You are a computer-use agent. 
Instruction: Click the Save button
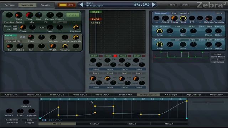[67, 5]
